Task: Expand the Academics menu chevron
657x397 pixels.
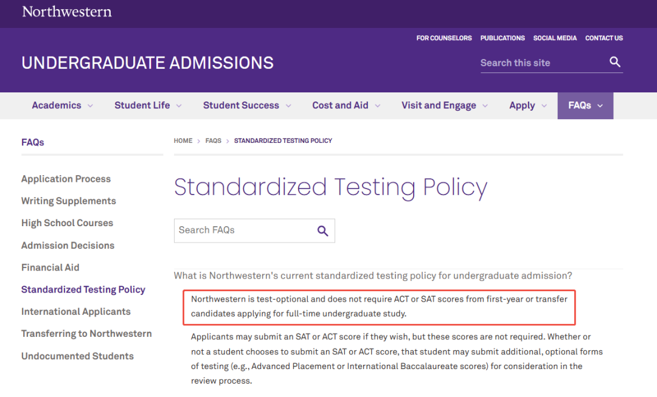Action: 90,106
